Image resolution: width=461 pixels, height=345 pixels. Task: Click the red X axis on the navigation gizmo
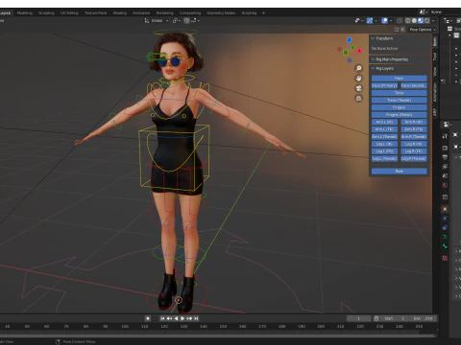point(359,51)
